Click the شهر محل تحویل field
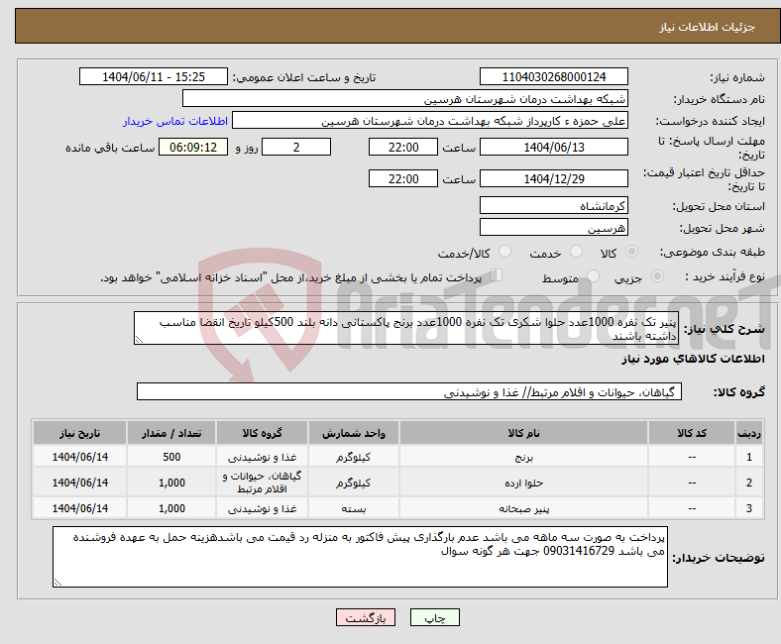Viewport: 781px width, 644px height. [553, 227]
